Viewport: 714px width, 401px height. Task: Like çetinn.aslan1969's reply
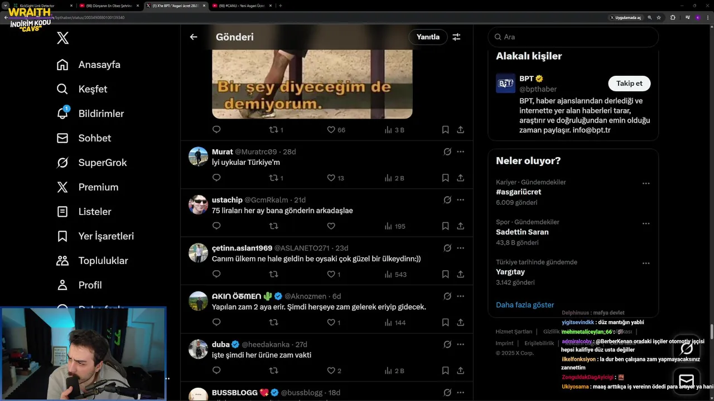334,275
